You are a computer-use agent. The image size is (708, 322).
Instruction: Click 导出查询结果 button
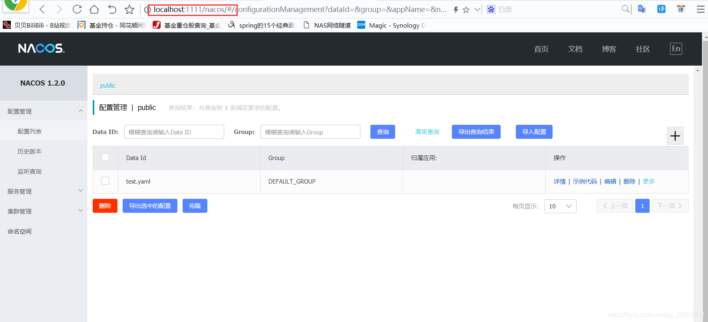(x=476, y=132)
